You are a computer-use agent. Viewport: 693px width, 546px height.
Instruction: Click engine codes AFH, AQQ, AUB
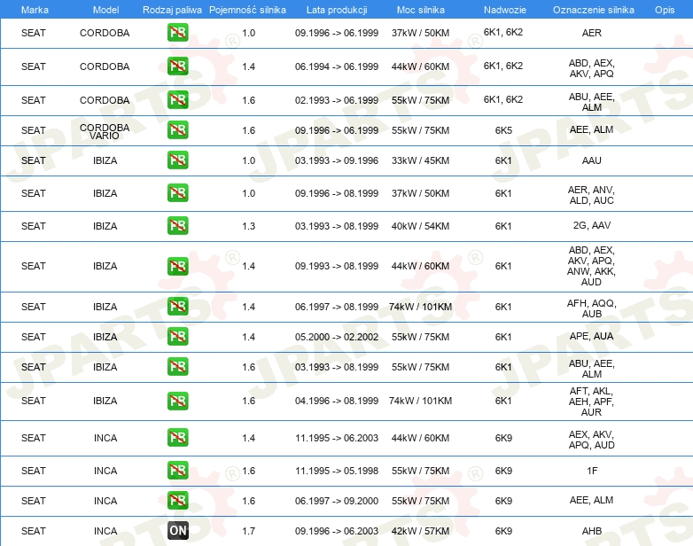591,308
